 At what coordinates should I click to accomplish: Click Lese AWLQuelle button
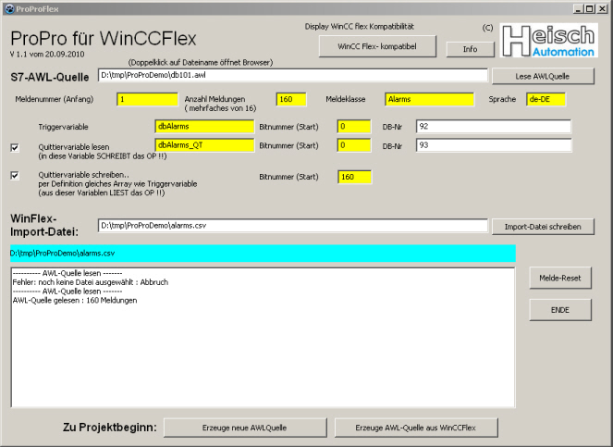[x=543, y=76]
